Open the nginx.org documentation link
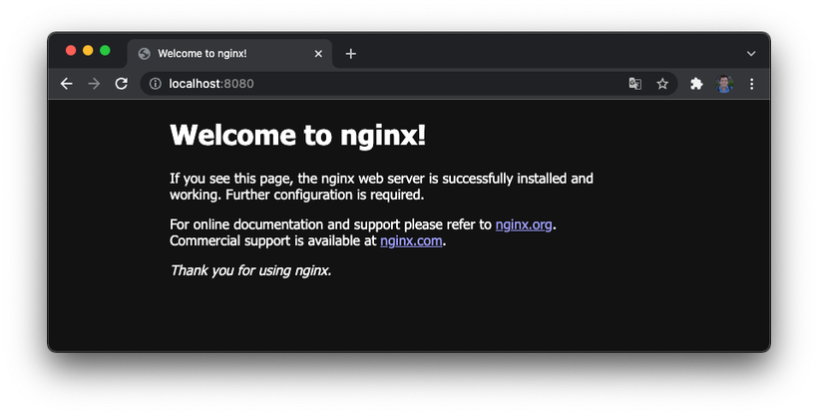The height and width of the screenshot is (415, 818). point(524,224)
